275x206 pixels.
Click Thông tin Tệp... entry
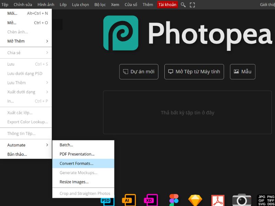pyautogui.click(x=26, y=134)
